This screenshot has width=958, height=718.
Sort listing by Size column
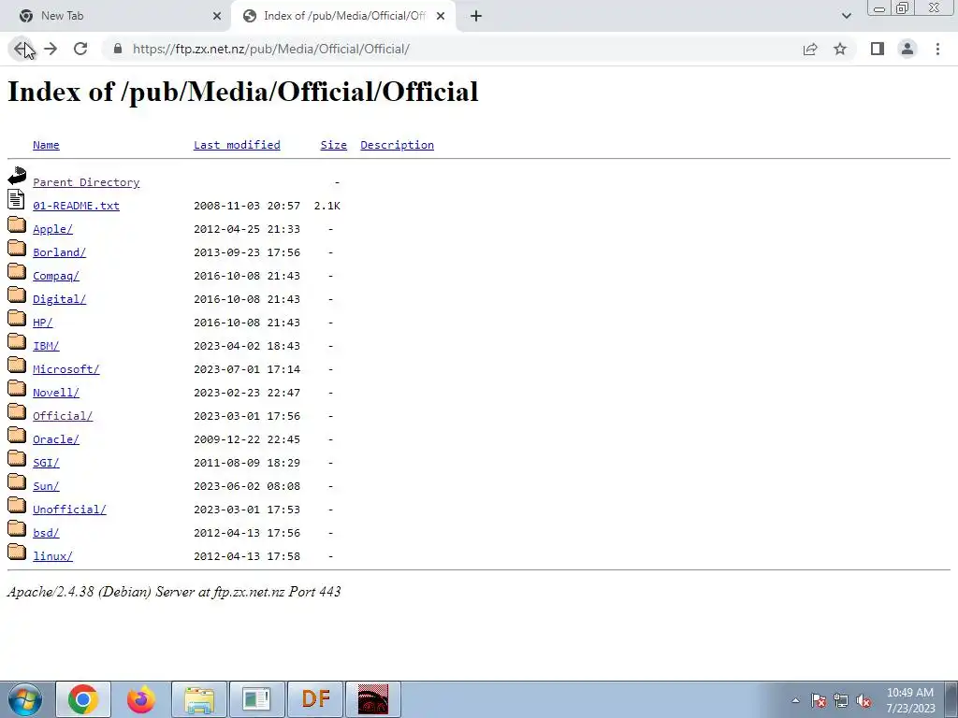(x=333, y=145)
